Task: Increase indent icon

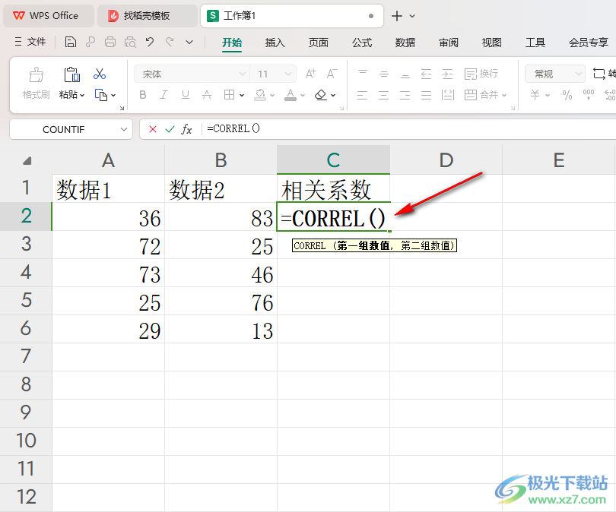Action: [x=447, y=74]
